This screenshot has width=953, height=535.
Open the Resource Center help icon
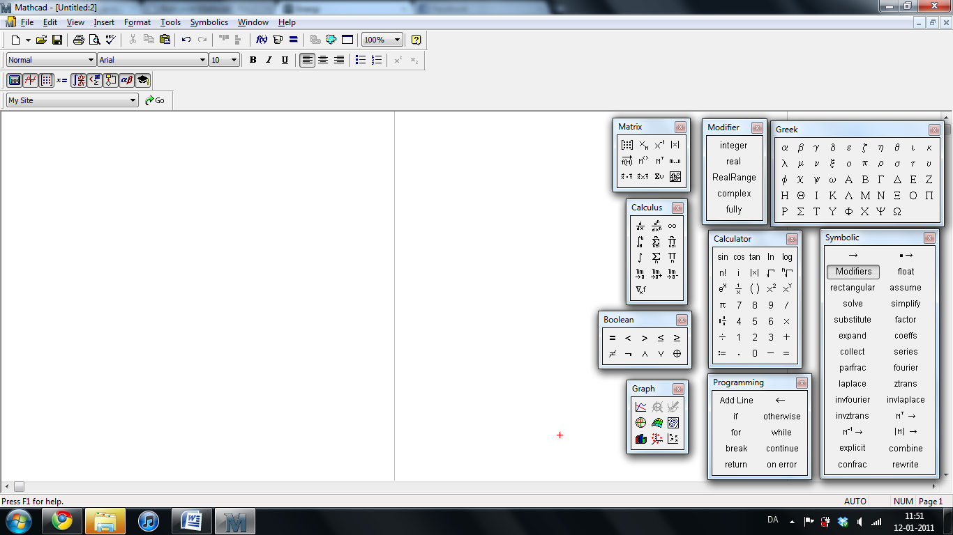(x=417, y=40)
